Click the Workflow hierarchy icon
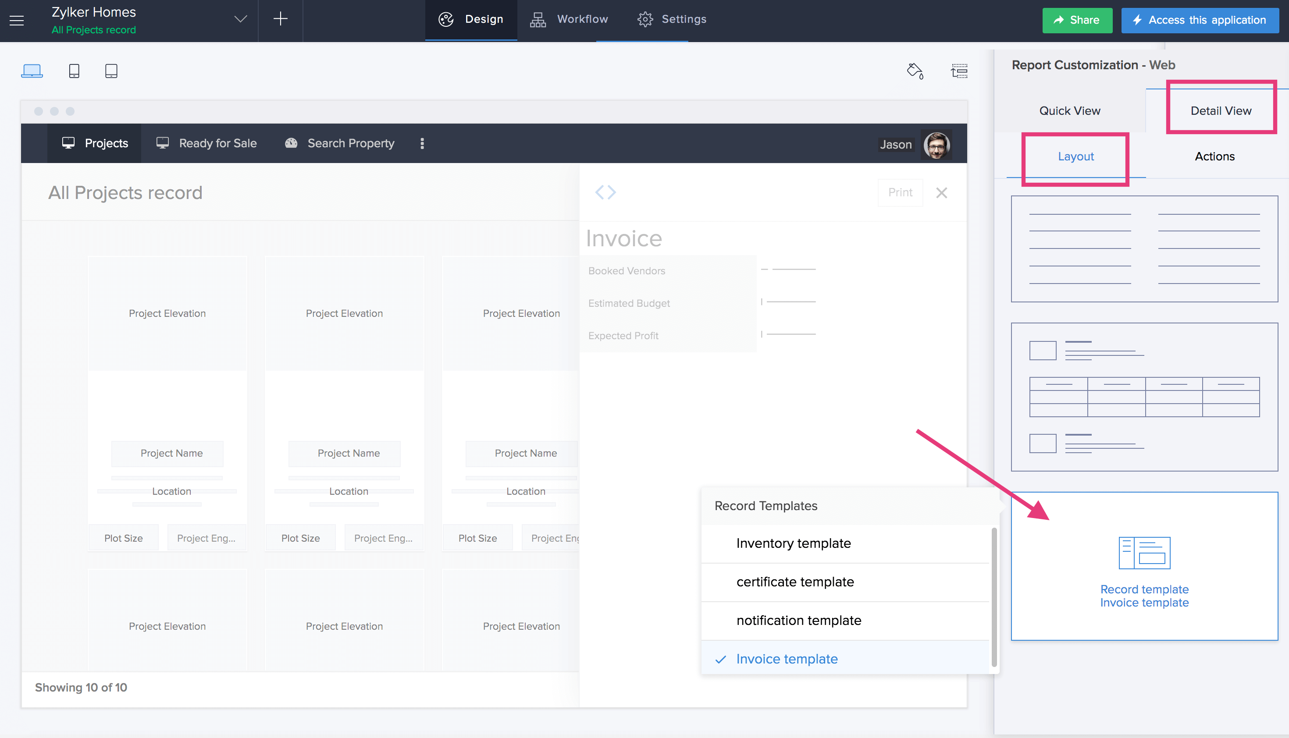 [x=538, y=19]
